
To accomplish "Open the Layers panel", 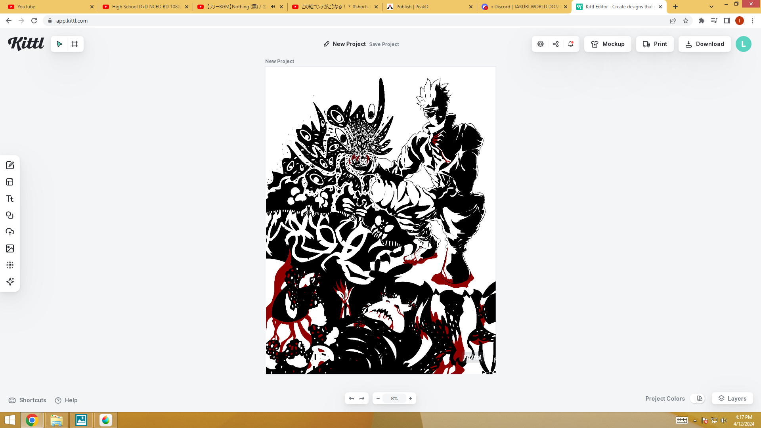I will 732,398.
